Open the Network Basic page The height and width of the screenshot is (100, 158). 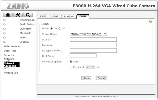[x=9, y=60]
